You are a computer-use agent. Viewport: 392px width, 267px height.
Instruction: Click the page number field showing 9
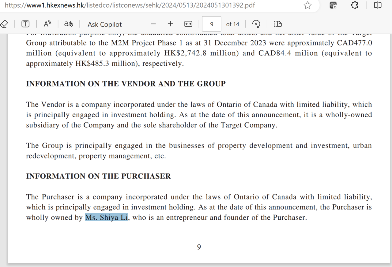(212, 24)
